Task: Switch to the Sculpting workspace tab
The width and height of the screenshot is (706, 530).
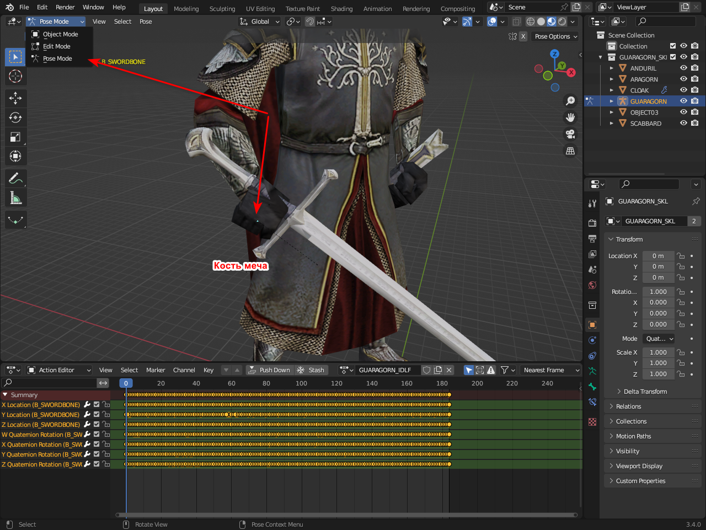Action: (222, 9)
